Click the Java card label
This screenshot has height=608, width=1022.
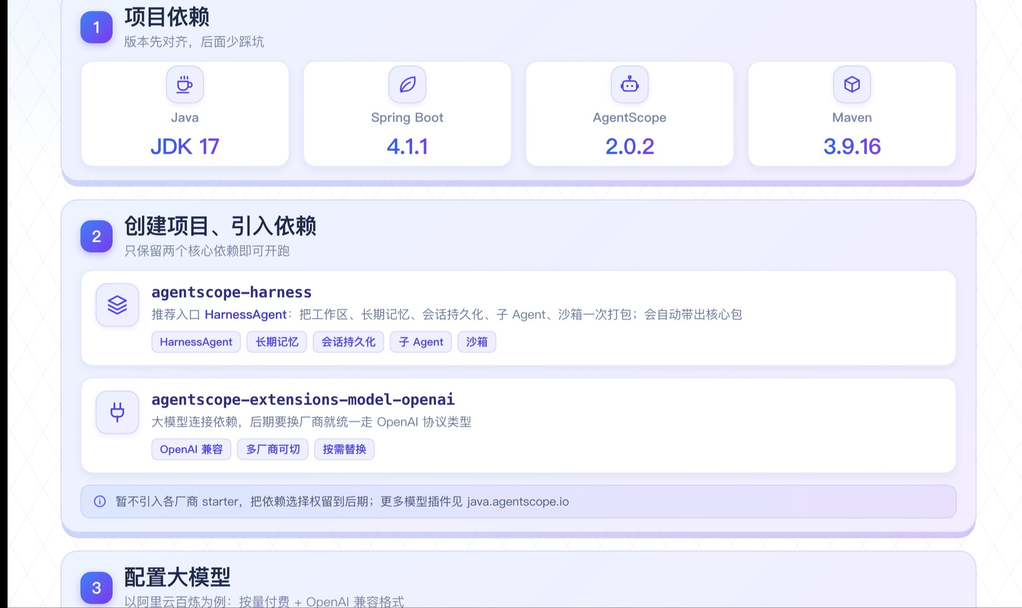pos(185,118)
